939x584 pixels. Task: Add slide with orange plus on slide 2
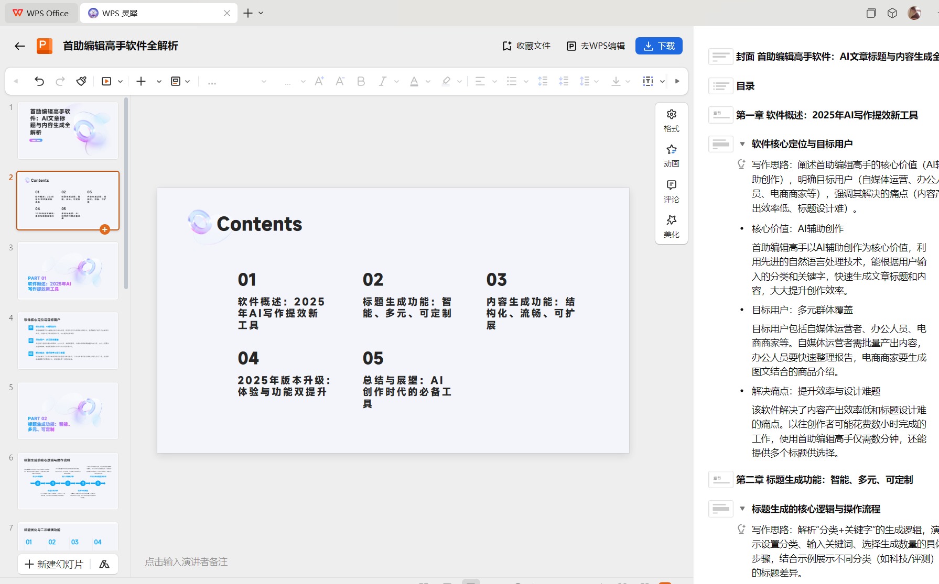105,229
